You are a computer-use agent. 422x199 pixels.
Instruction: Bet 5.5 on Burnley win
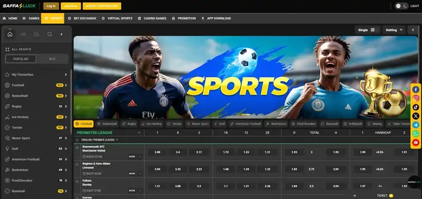pos(199,186)
